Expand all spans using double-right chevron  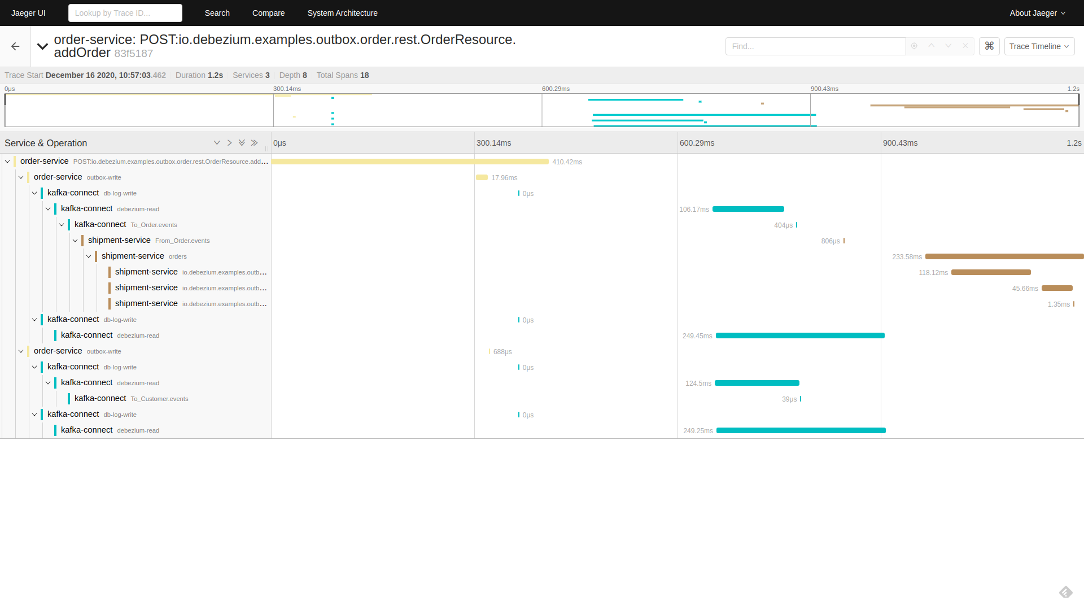click(255, 143)
